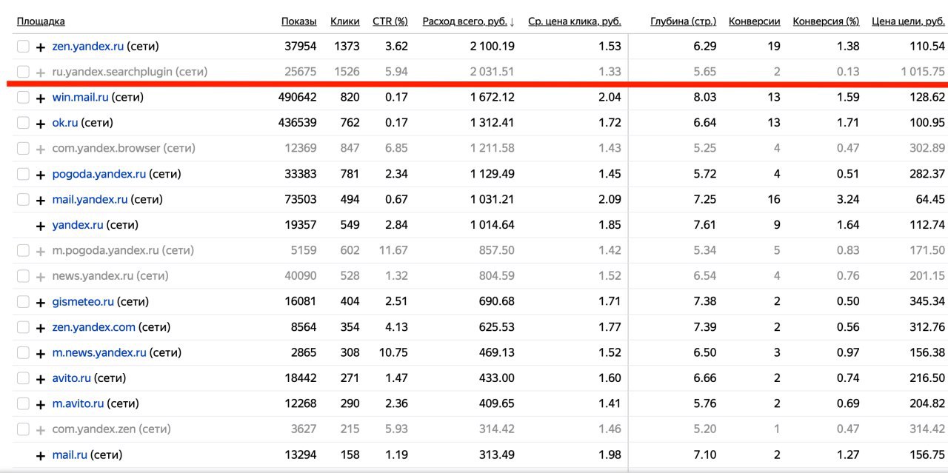
Task: Expand the mail.yandex.ru row plus
Action: point(41,200)
